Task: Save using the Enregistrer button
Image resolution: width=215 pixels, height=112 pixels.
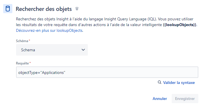Action: pyautogui.click(x=185, y=99)
